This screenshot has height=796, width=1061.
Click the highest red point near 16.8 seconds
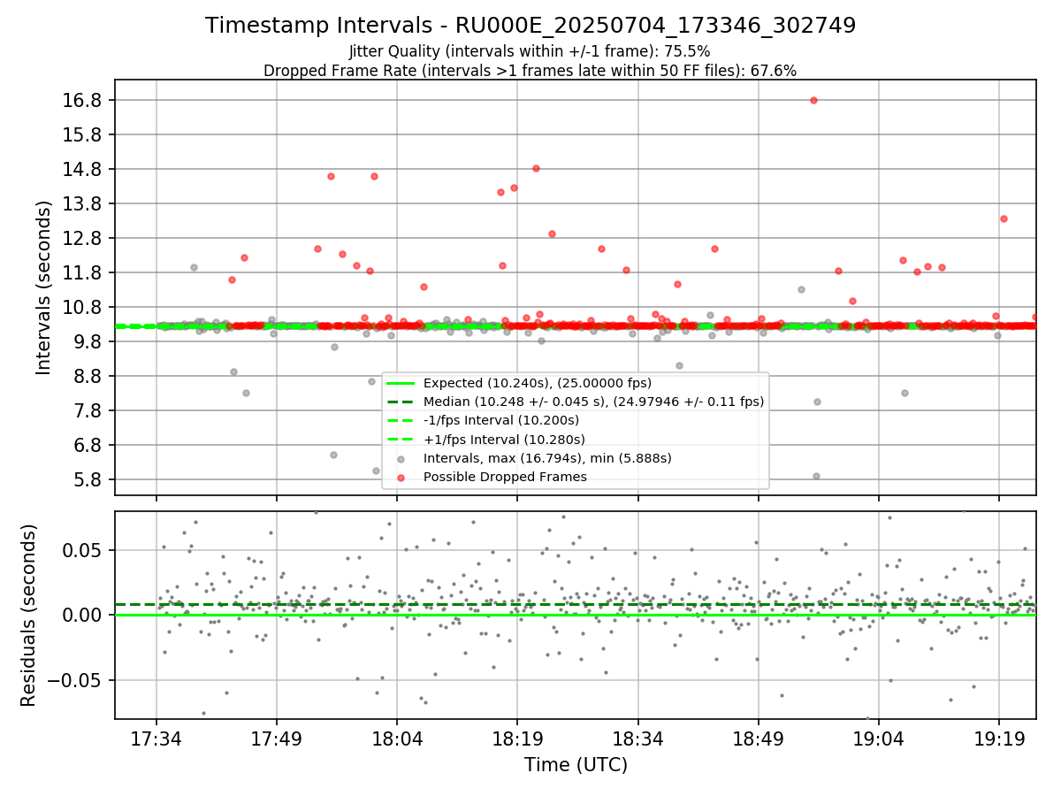[813, 100]
